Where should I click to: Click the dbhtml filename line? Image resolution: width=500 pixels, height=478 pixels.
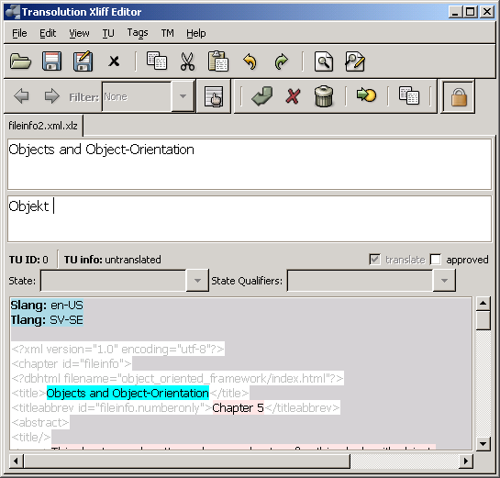click(x=177, y=379)
